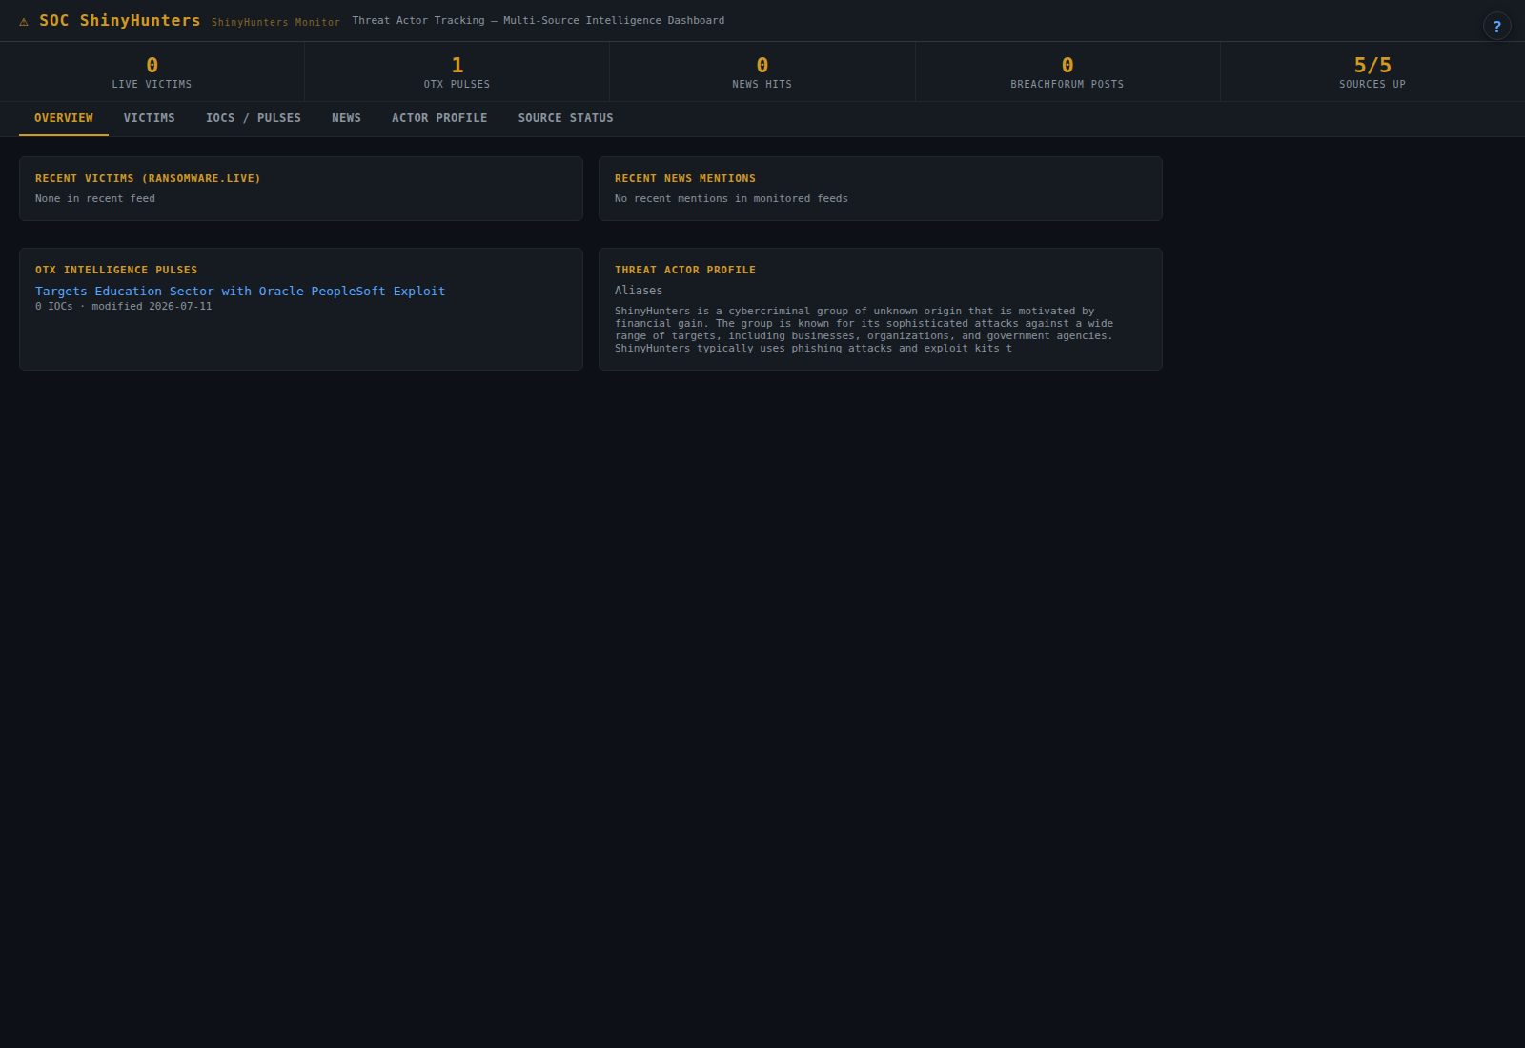Switch to the Overview tab
This screenshot has width=1525, height=1048.
point(64,118)
